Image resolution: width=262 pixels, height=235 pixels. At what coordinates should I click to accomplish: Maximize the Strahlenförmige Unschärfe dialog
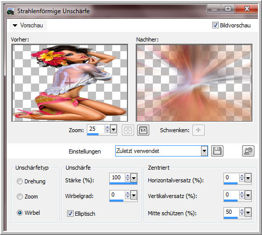tap(228, 9)
